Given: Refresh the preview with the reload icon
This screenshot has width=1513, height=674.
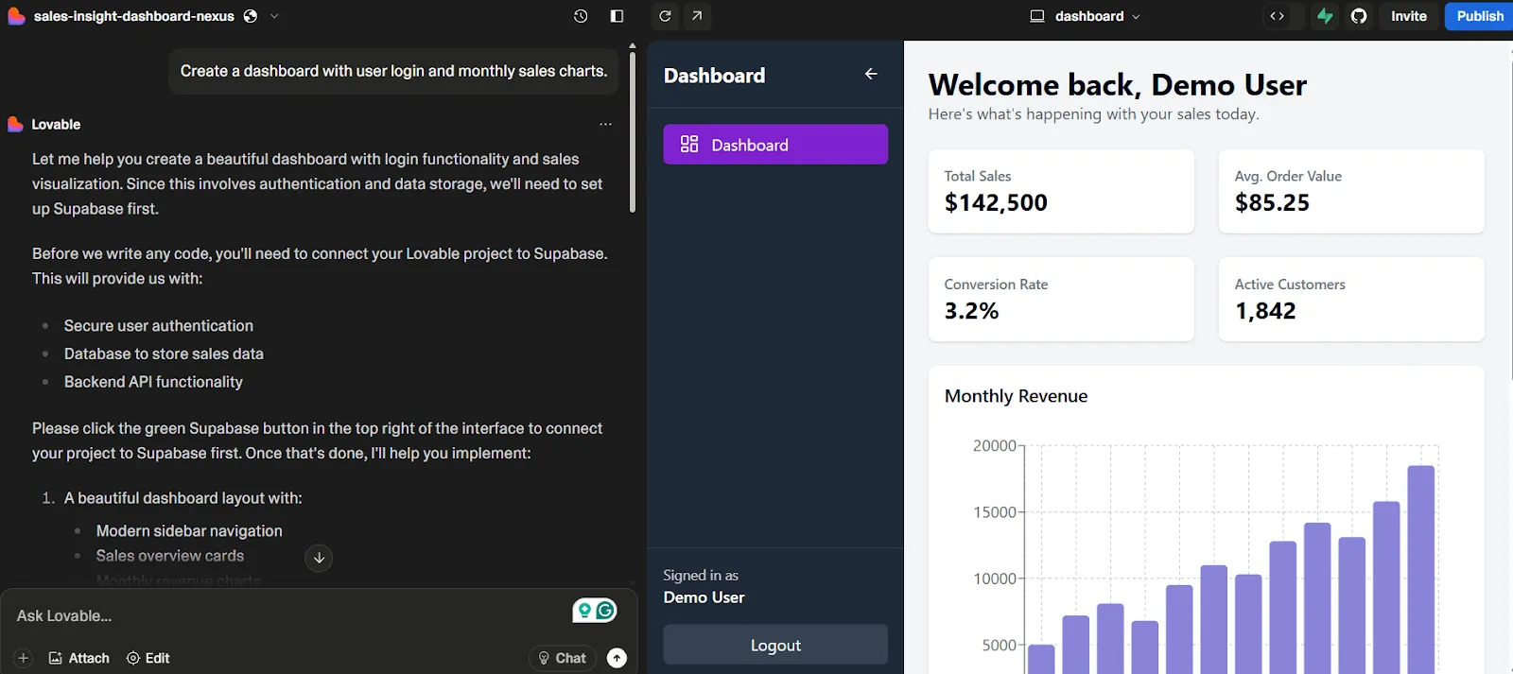Looking at the screenshot, I should tap(665, 16).
